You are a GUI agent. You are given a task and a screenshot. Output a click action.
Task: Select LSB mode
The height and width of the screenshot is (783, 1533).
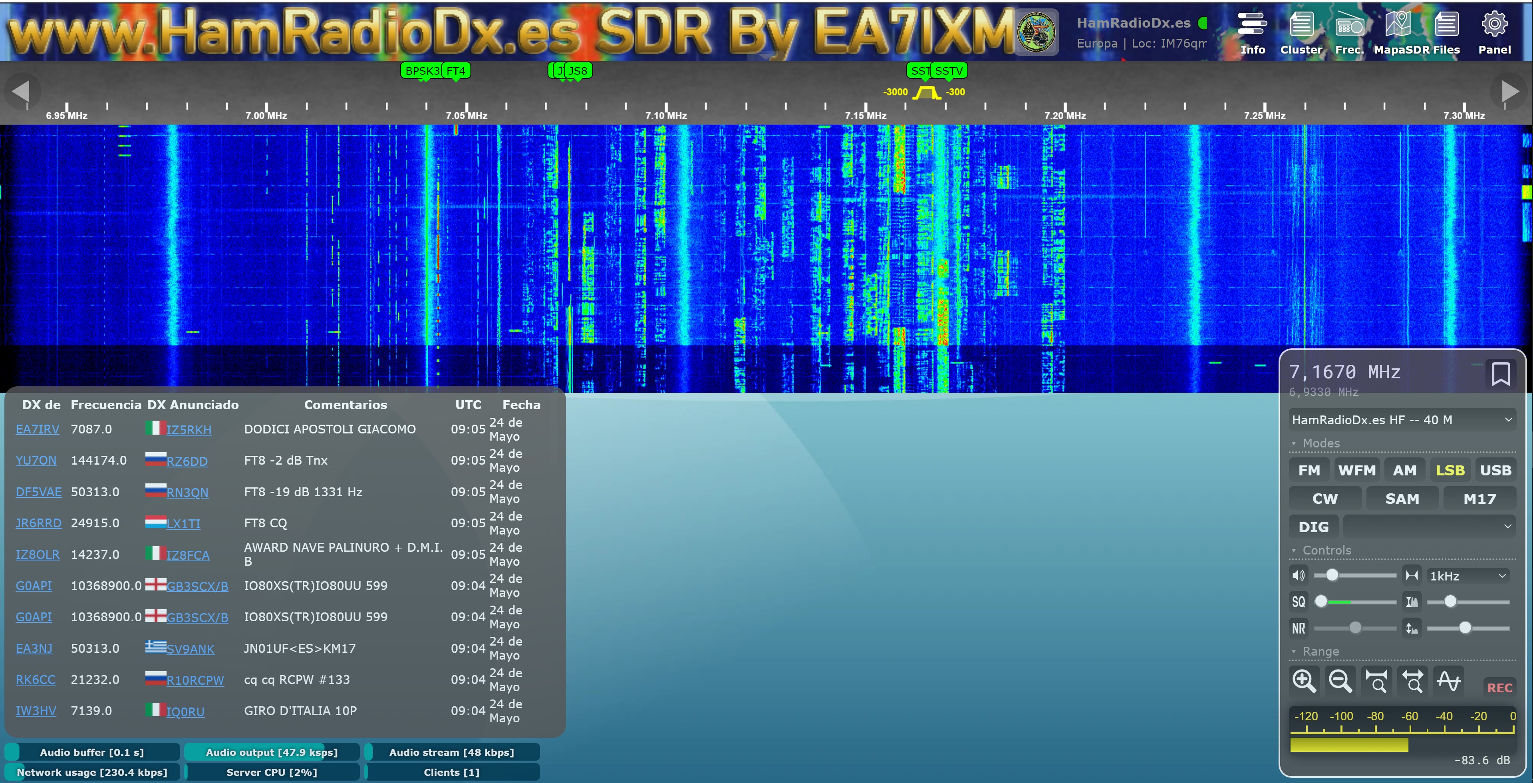1450,470
